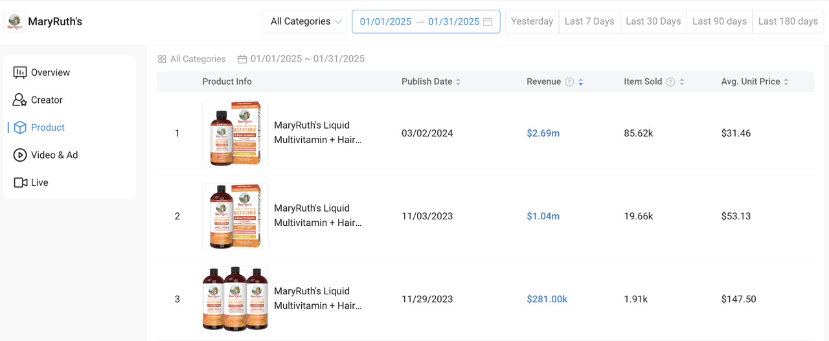Click the Revenue help question icon
Image resolution: width=829 pixels, height=341 pixels.
569,82
